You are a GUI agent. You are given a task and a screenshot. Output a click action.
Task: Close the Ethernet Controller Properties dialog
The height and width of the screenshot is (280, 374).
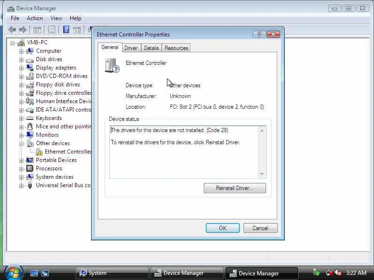(273, 35)
